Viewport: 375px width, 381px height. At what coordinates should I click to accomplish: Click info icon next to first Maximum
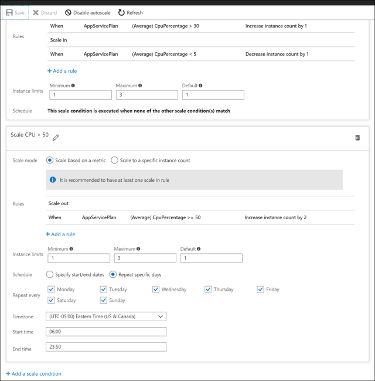point(139,86)
